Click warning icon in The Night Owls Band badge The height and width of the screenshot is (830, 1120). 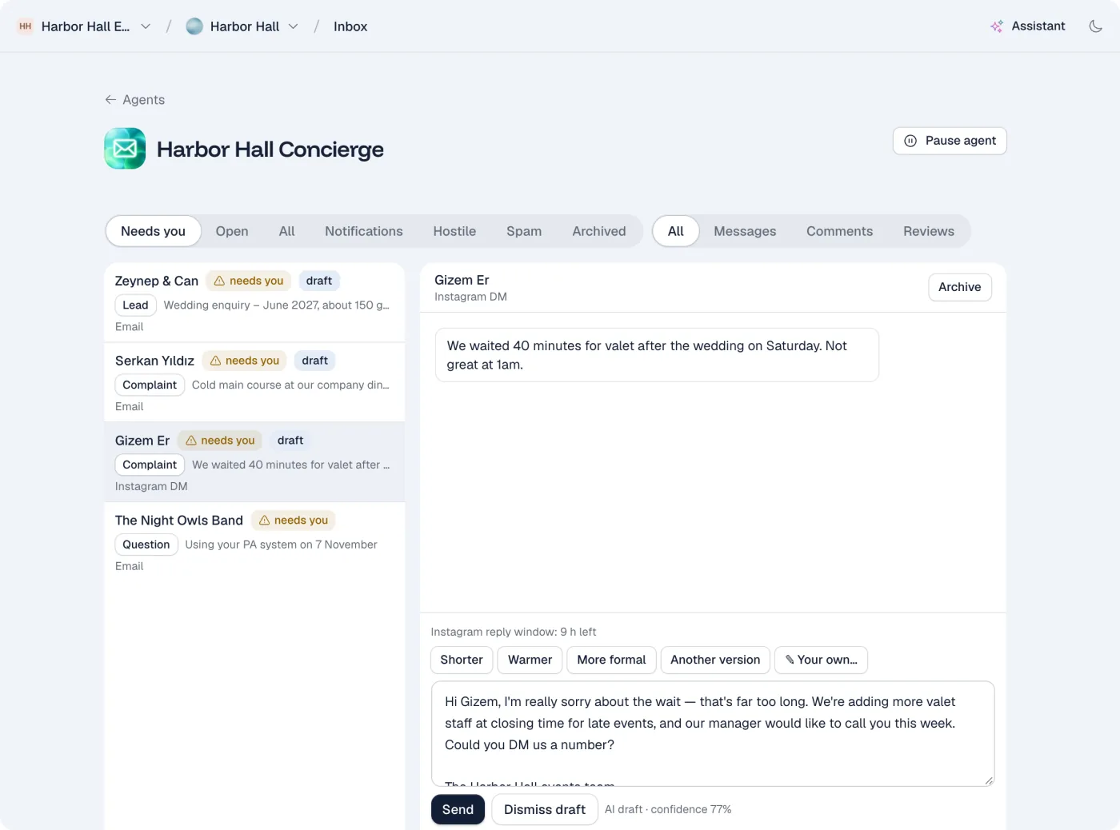click(264, 521)
